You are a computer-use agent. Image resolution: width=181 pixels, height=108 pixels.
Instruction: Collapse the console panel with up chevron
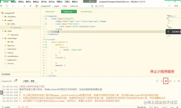pos(174,81)
